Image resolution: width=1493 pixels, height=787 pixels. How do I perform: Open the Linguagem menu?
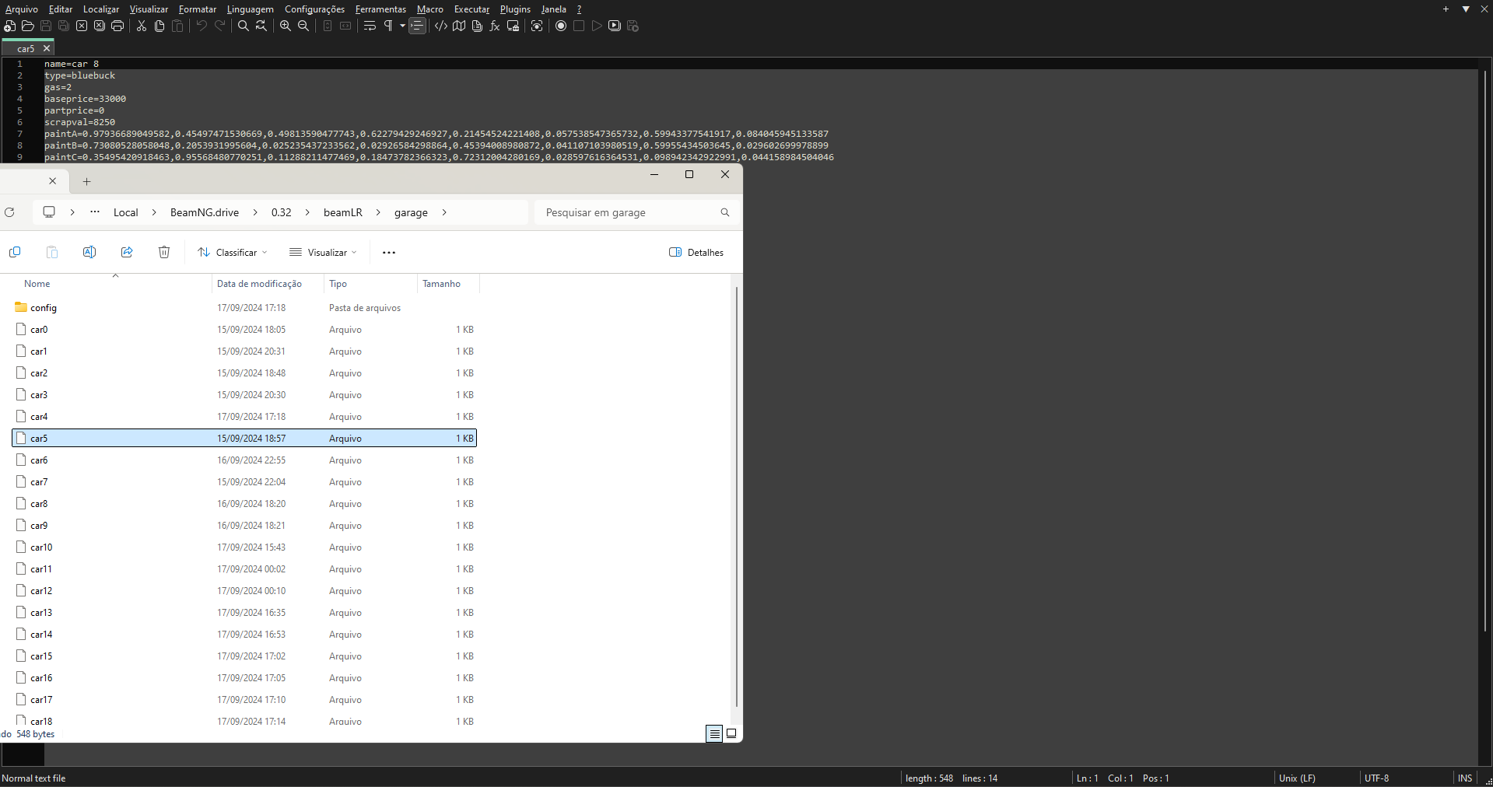click(x=251, y=9)
